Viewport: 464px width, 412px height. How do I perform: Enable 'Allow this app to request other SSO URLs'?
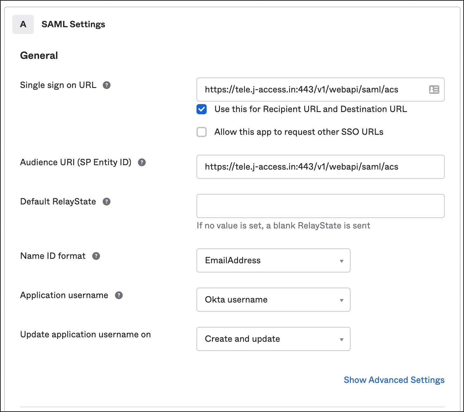[202, 132]
